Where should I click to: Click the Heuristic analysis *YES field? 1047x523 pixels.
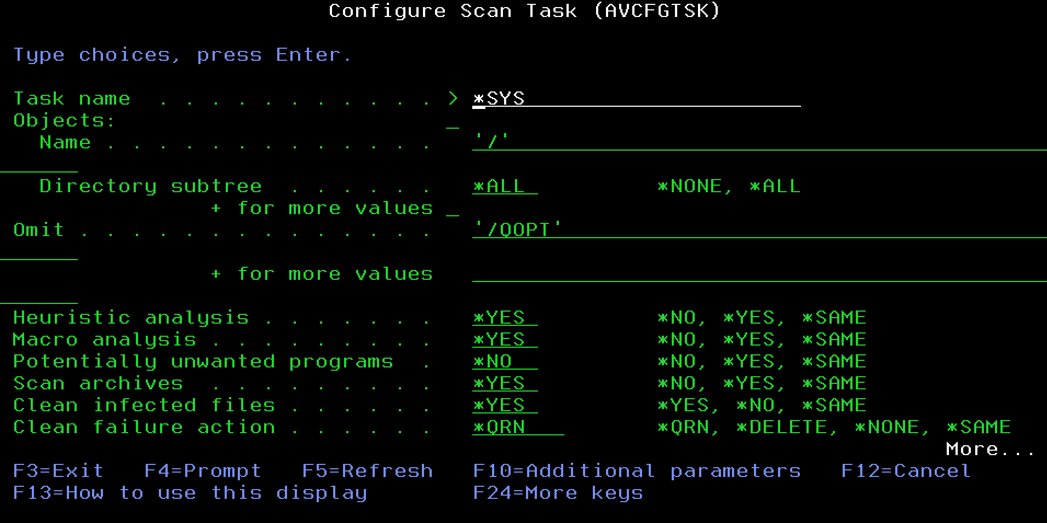[505, 318]
